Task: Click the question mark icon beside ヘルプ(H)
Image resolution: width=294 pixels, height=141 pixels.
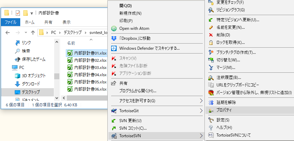Action: (211, 128)
